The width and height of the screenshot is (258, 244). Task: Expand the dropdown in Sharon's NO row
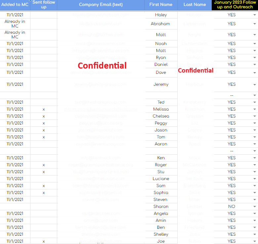[x=255, y=207]
